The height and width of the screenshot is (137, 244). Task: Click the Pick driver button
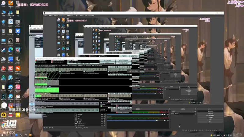coord(107,60)
